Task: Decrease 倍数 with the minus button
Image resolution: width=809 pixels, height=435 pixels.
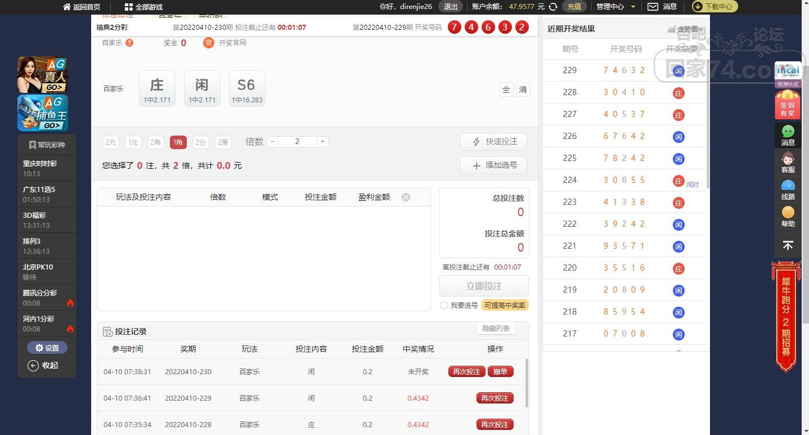Action: (x=272, y=142)
